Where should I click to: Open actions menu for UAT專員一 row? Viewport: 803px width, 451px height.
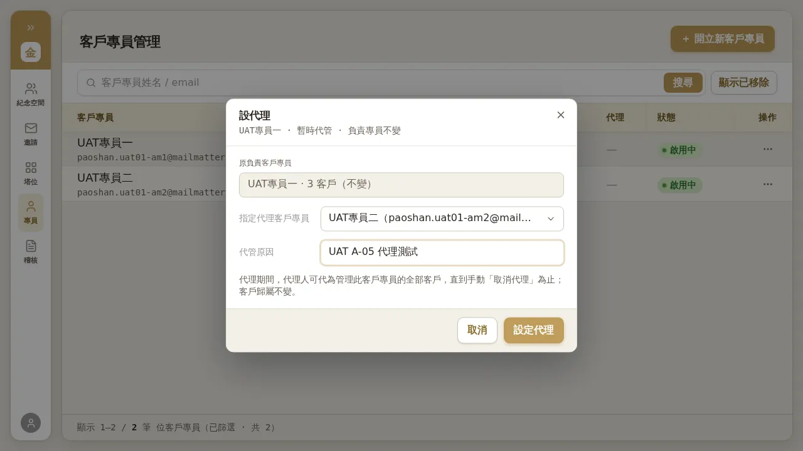[768, 149]
